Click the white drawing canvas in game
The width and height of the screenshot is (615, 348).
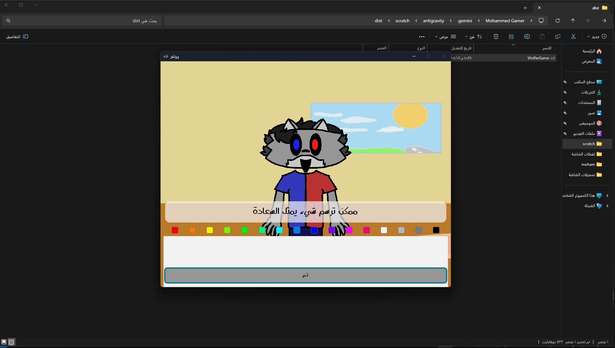305,252
